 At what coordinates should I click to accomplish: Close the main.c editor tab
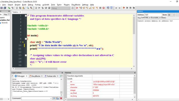pyautogui.click(x=20, y=12)
